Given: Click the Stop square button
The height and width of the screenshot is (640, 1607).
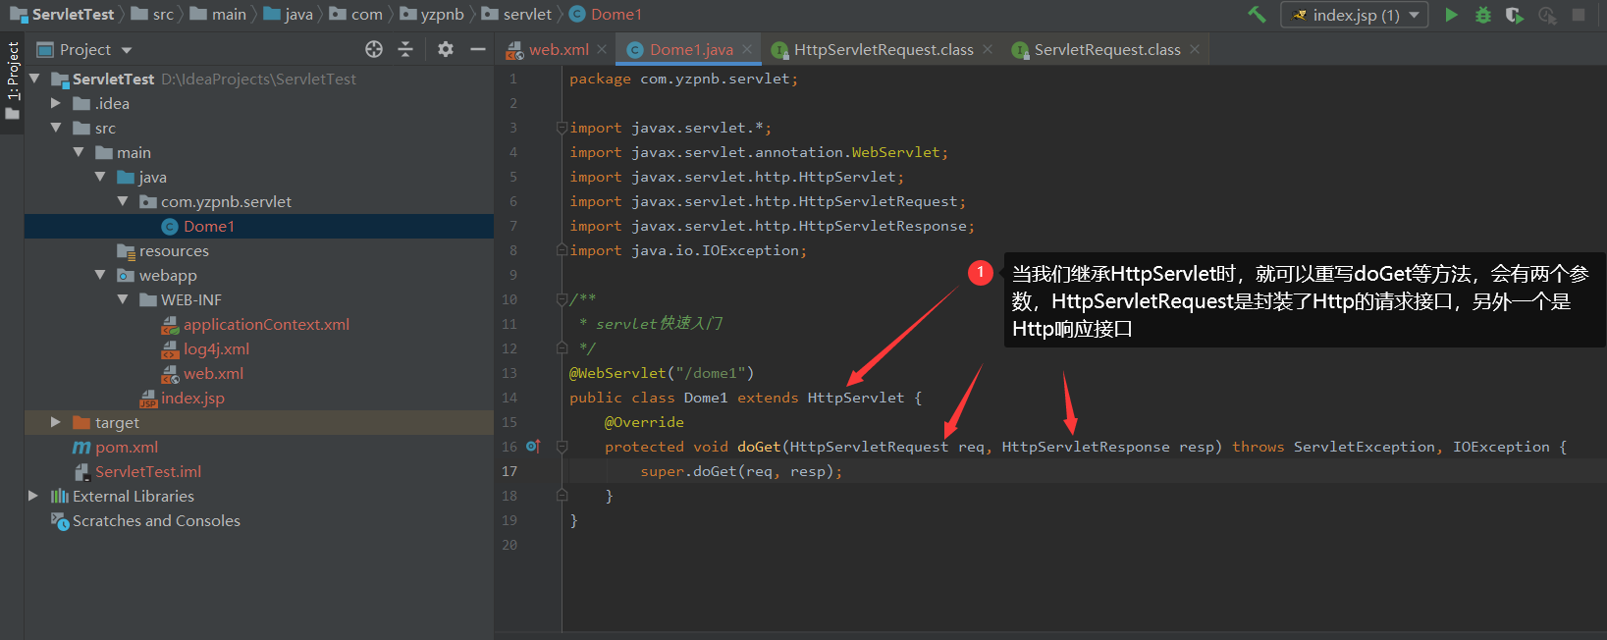Looking at the screenshot, I should 1579,15.
